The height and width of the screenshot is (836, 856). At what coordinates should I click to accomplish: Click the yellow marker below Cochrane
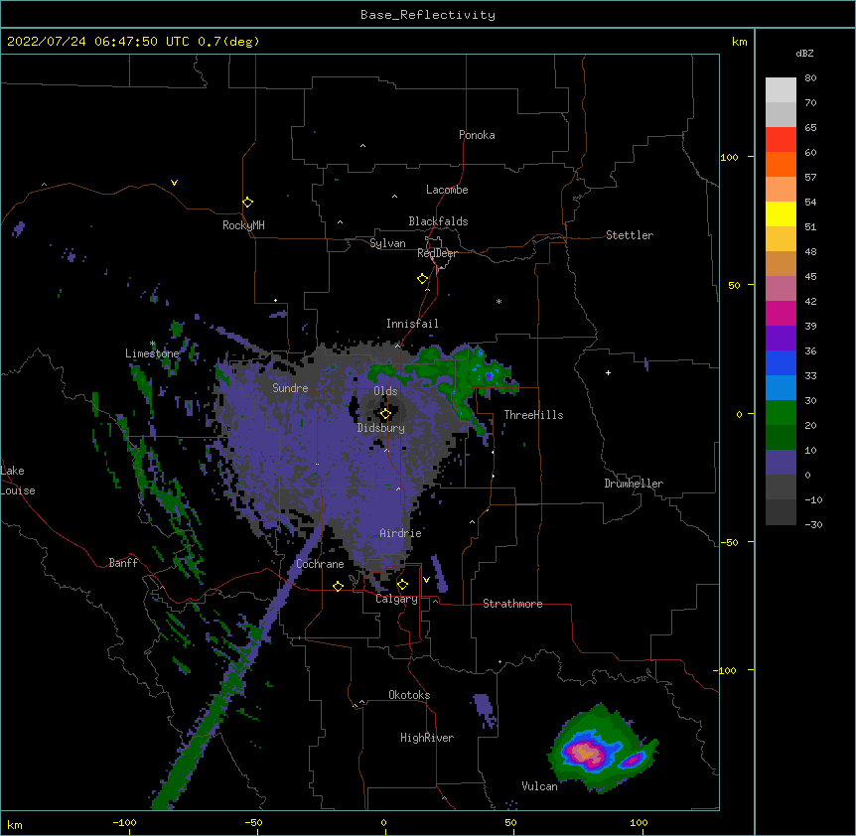tap(338, 586)
